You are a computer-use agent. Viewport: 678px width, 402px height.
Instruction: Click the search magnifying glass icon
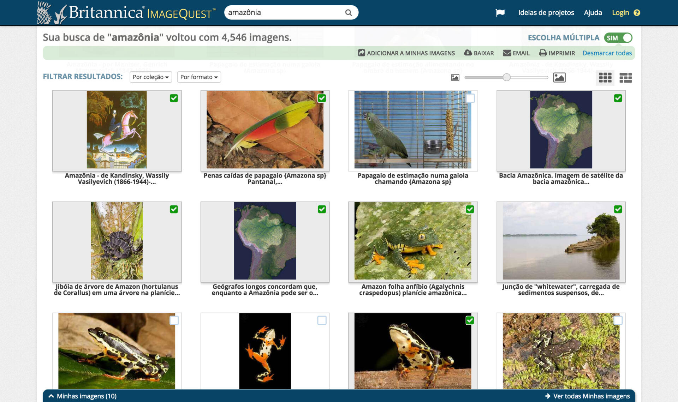[348, 12]
